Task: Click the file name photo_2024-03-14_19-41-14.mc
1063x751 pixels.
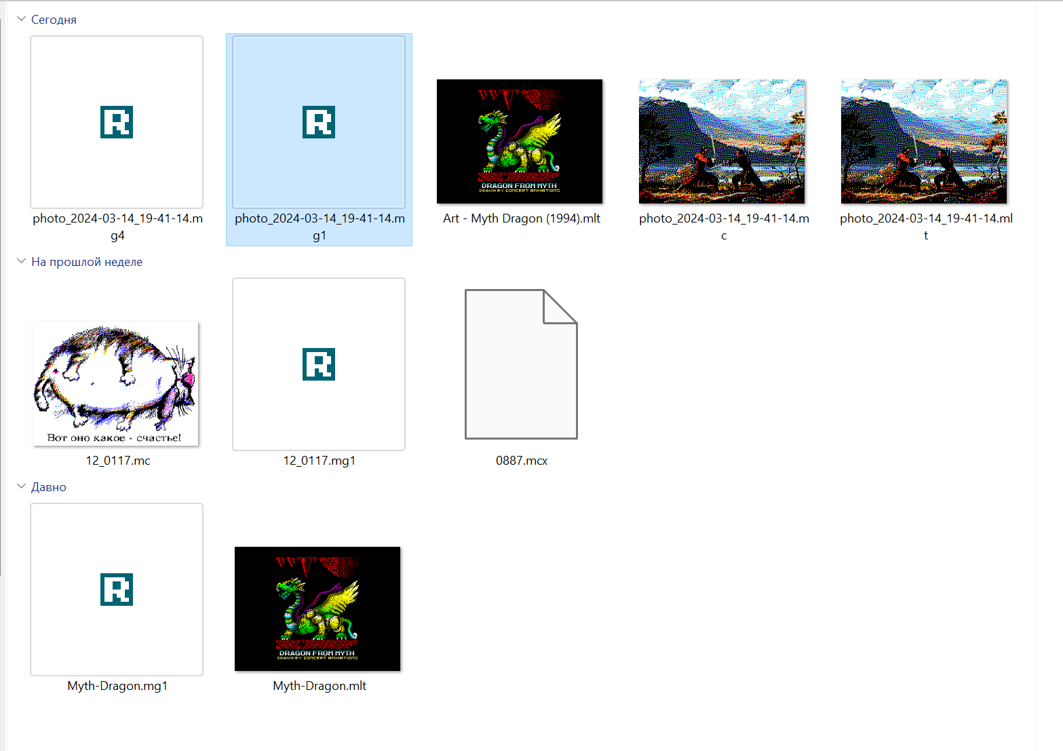Action: click(x=724, y=227)
